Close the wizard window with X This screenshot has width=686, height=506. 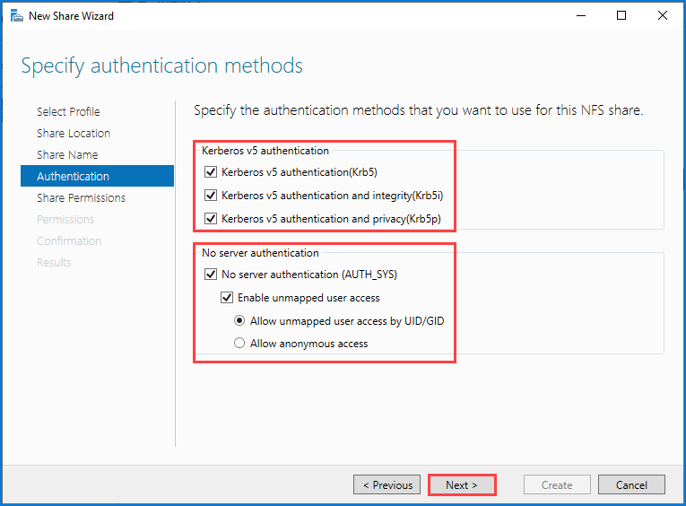(x=663, y=16)
